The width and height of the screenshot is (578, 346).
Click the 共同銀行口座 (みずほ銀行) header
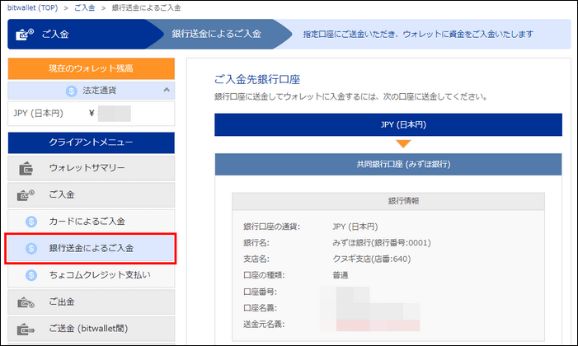[388, 164]
